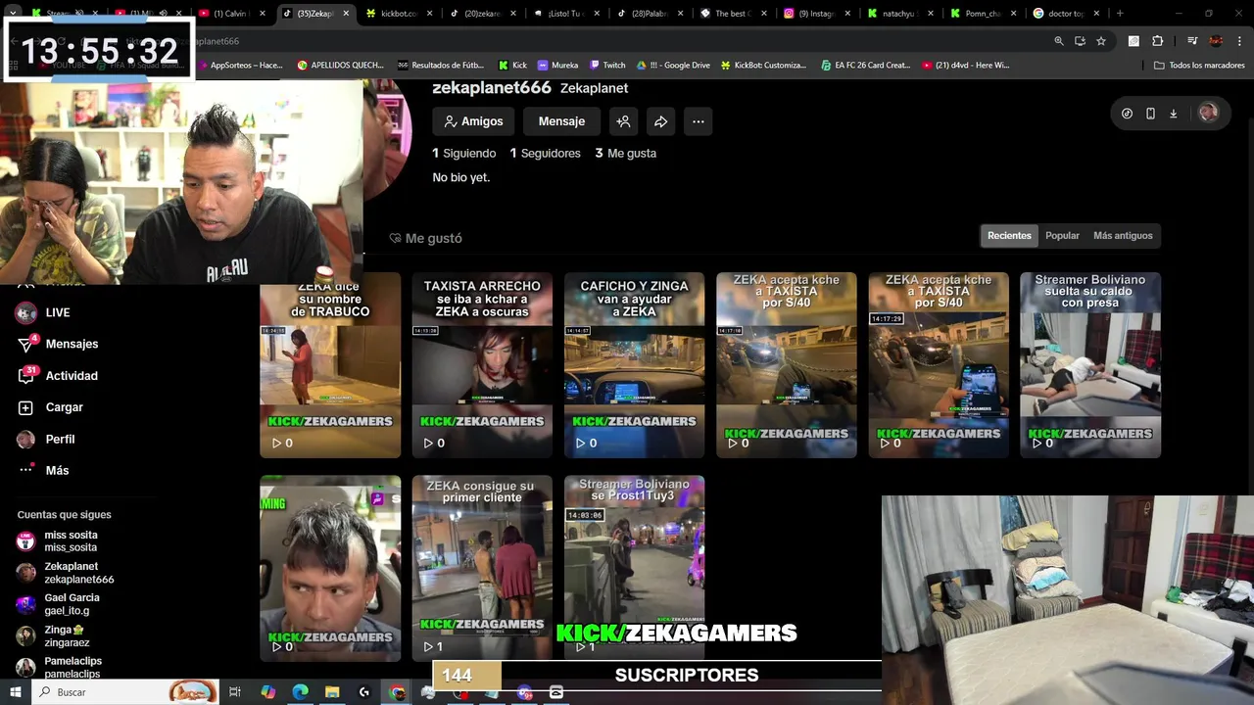1254x705 pixels.
Task: Click the Windows taskbar Buscar search box
Action: pyautogui.click(x=125, y=692)
